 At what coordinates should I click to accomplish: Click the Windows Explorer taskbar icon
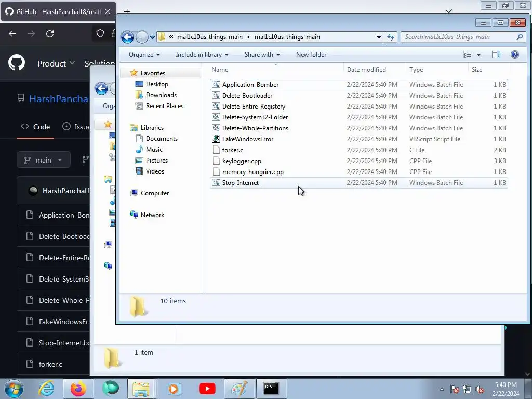point(141,389)
